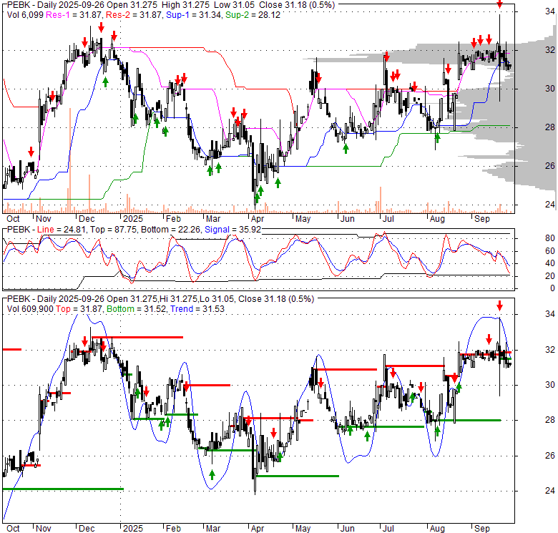Click oscillator scale value 0
This screenshot has height=533, width=558.
click(x=552, y=288)
